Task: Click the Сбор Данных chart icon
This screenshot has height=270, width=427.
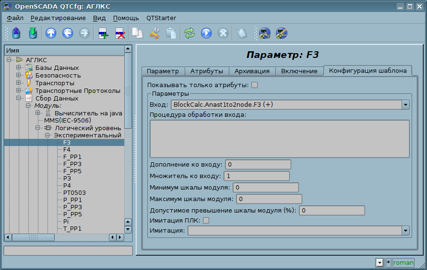Action: point(29,98)
